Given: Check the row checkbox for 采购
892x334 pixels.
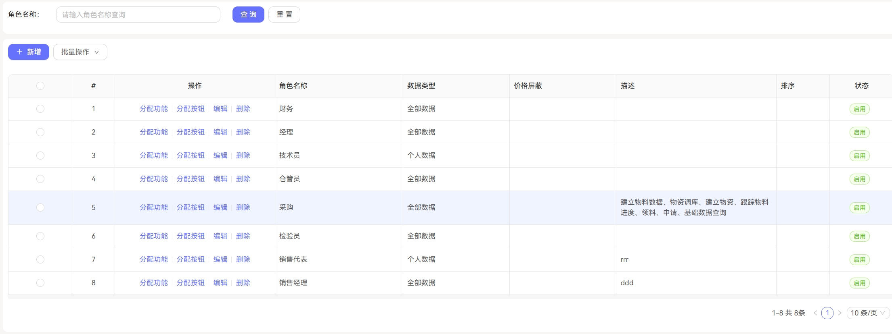Looking at the screenshot, I should pyautogui.click(x=40, y=207).
